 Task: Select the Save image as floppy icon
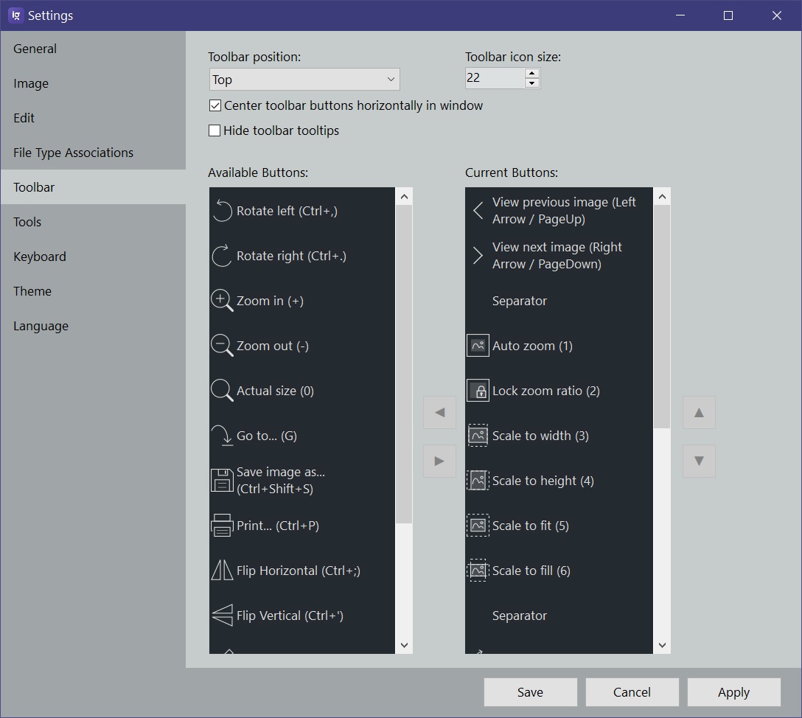222,480
